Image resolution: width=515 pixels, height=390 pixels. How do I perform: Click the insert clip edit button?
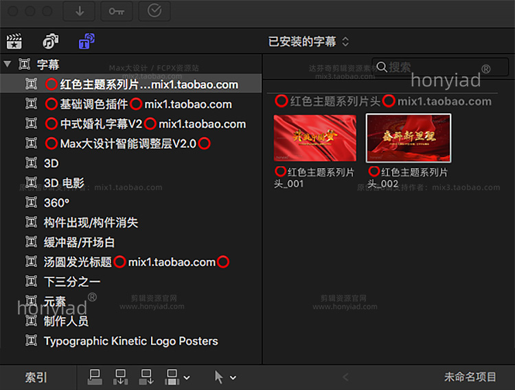tap(121, 377)
